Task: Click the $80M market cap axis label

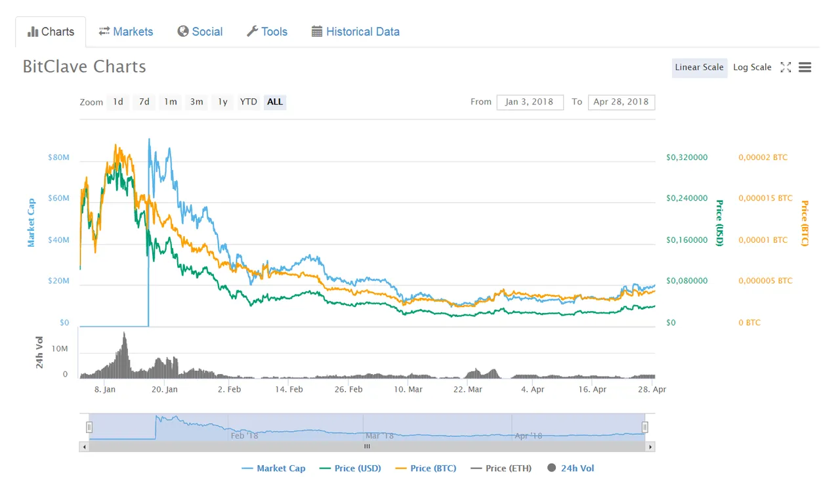Action: click(x=58, y=157)
